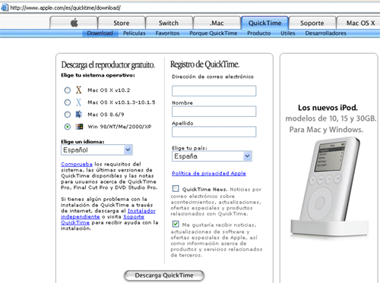
Task: Open the QuickTime tab
Action: pyautogui.click(x=264, y=23)
